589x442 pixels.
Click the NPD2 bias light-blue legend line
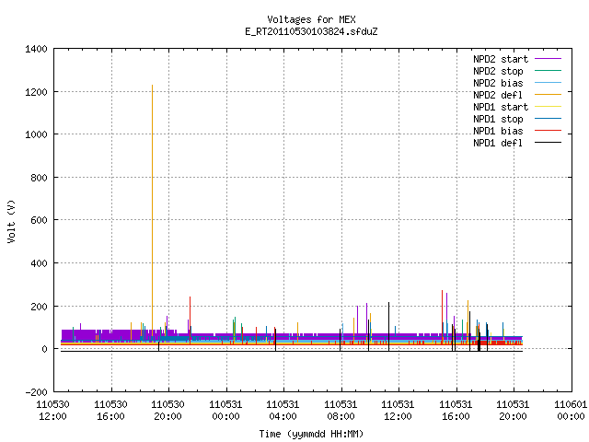point(549,83)
